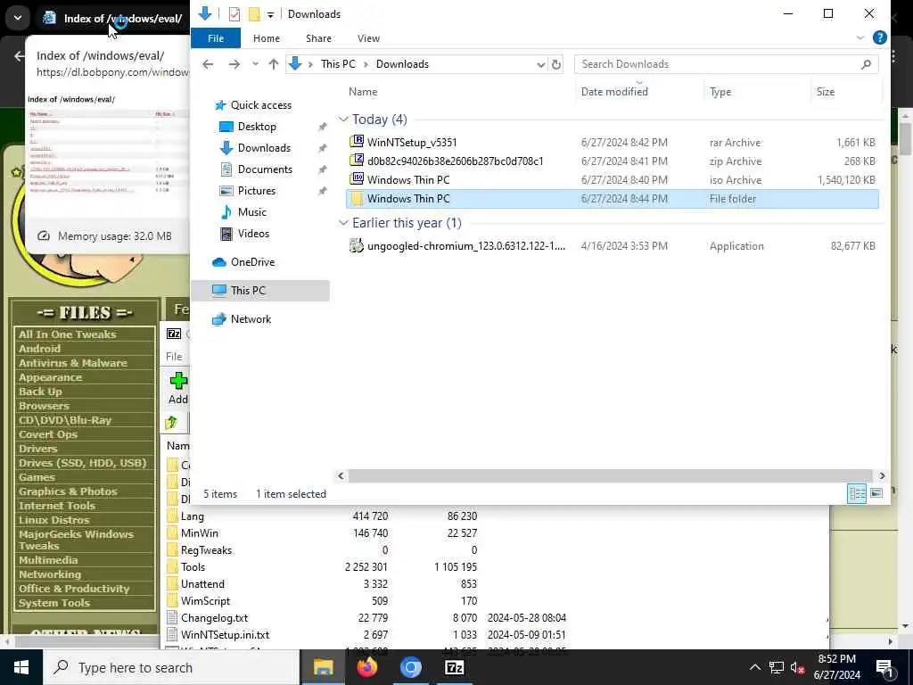Type here to search taskbar box
The height and width of the screenshot is (685, 913).
coord(171,667)
